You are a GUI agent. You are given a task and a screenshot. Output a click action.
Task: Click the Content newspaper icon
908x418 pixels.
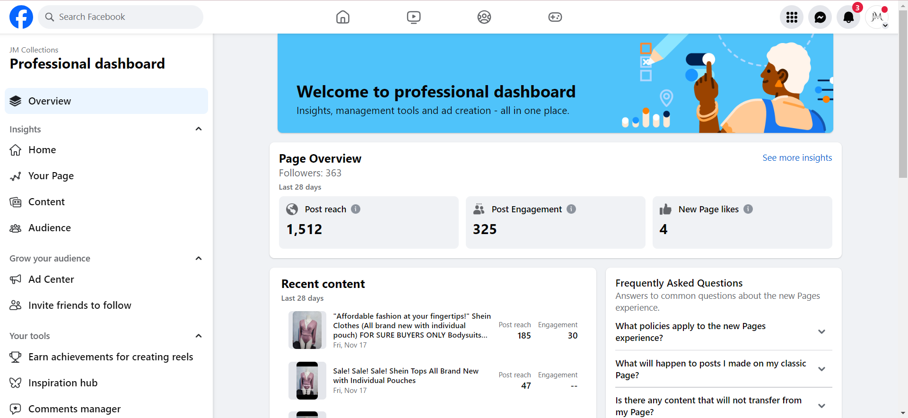tap(16, 202)
